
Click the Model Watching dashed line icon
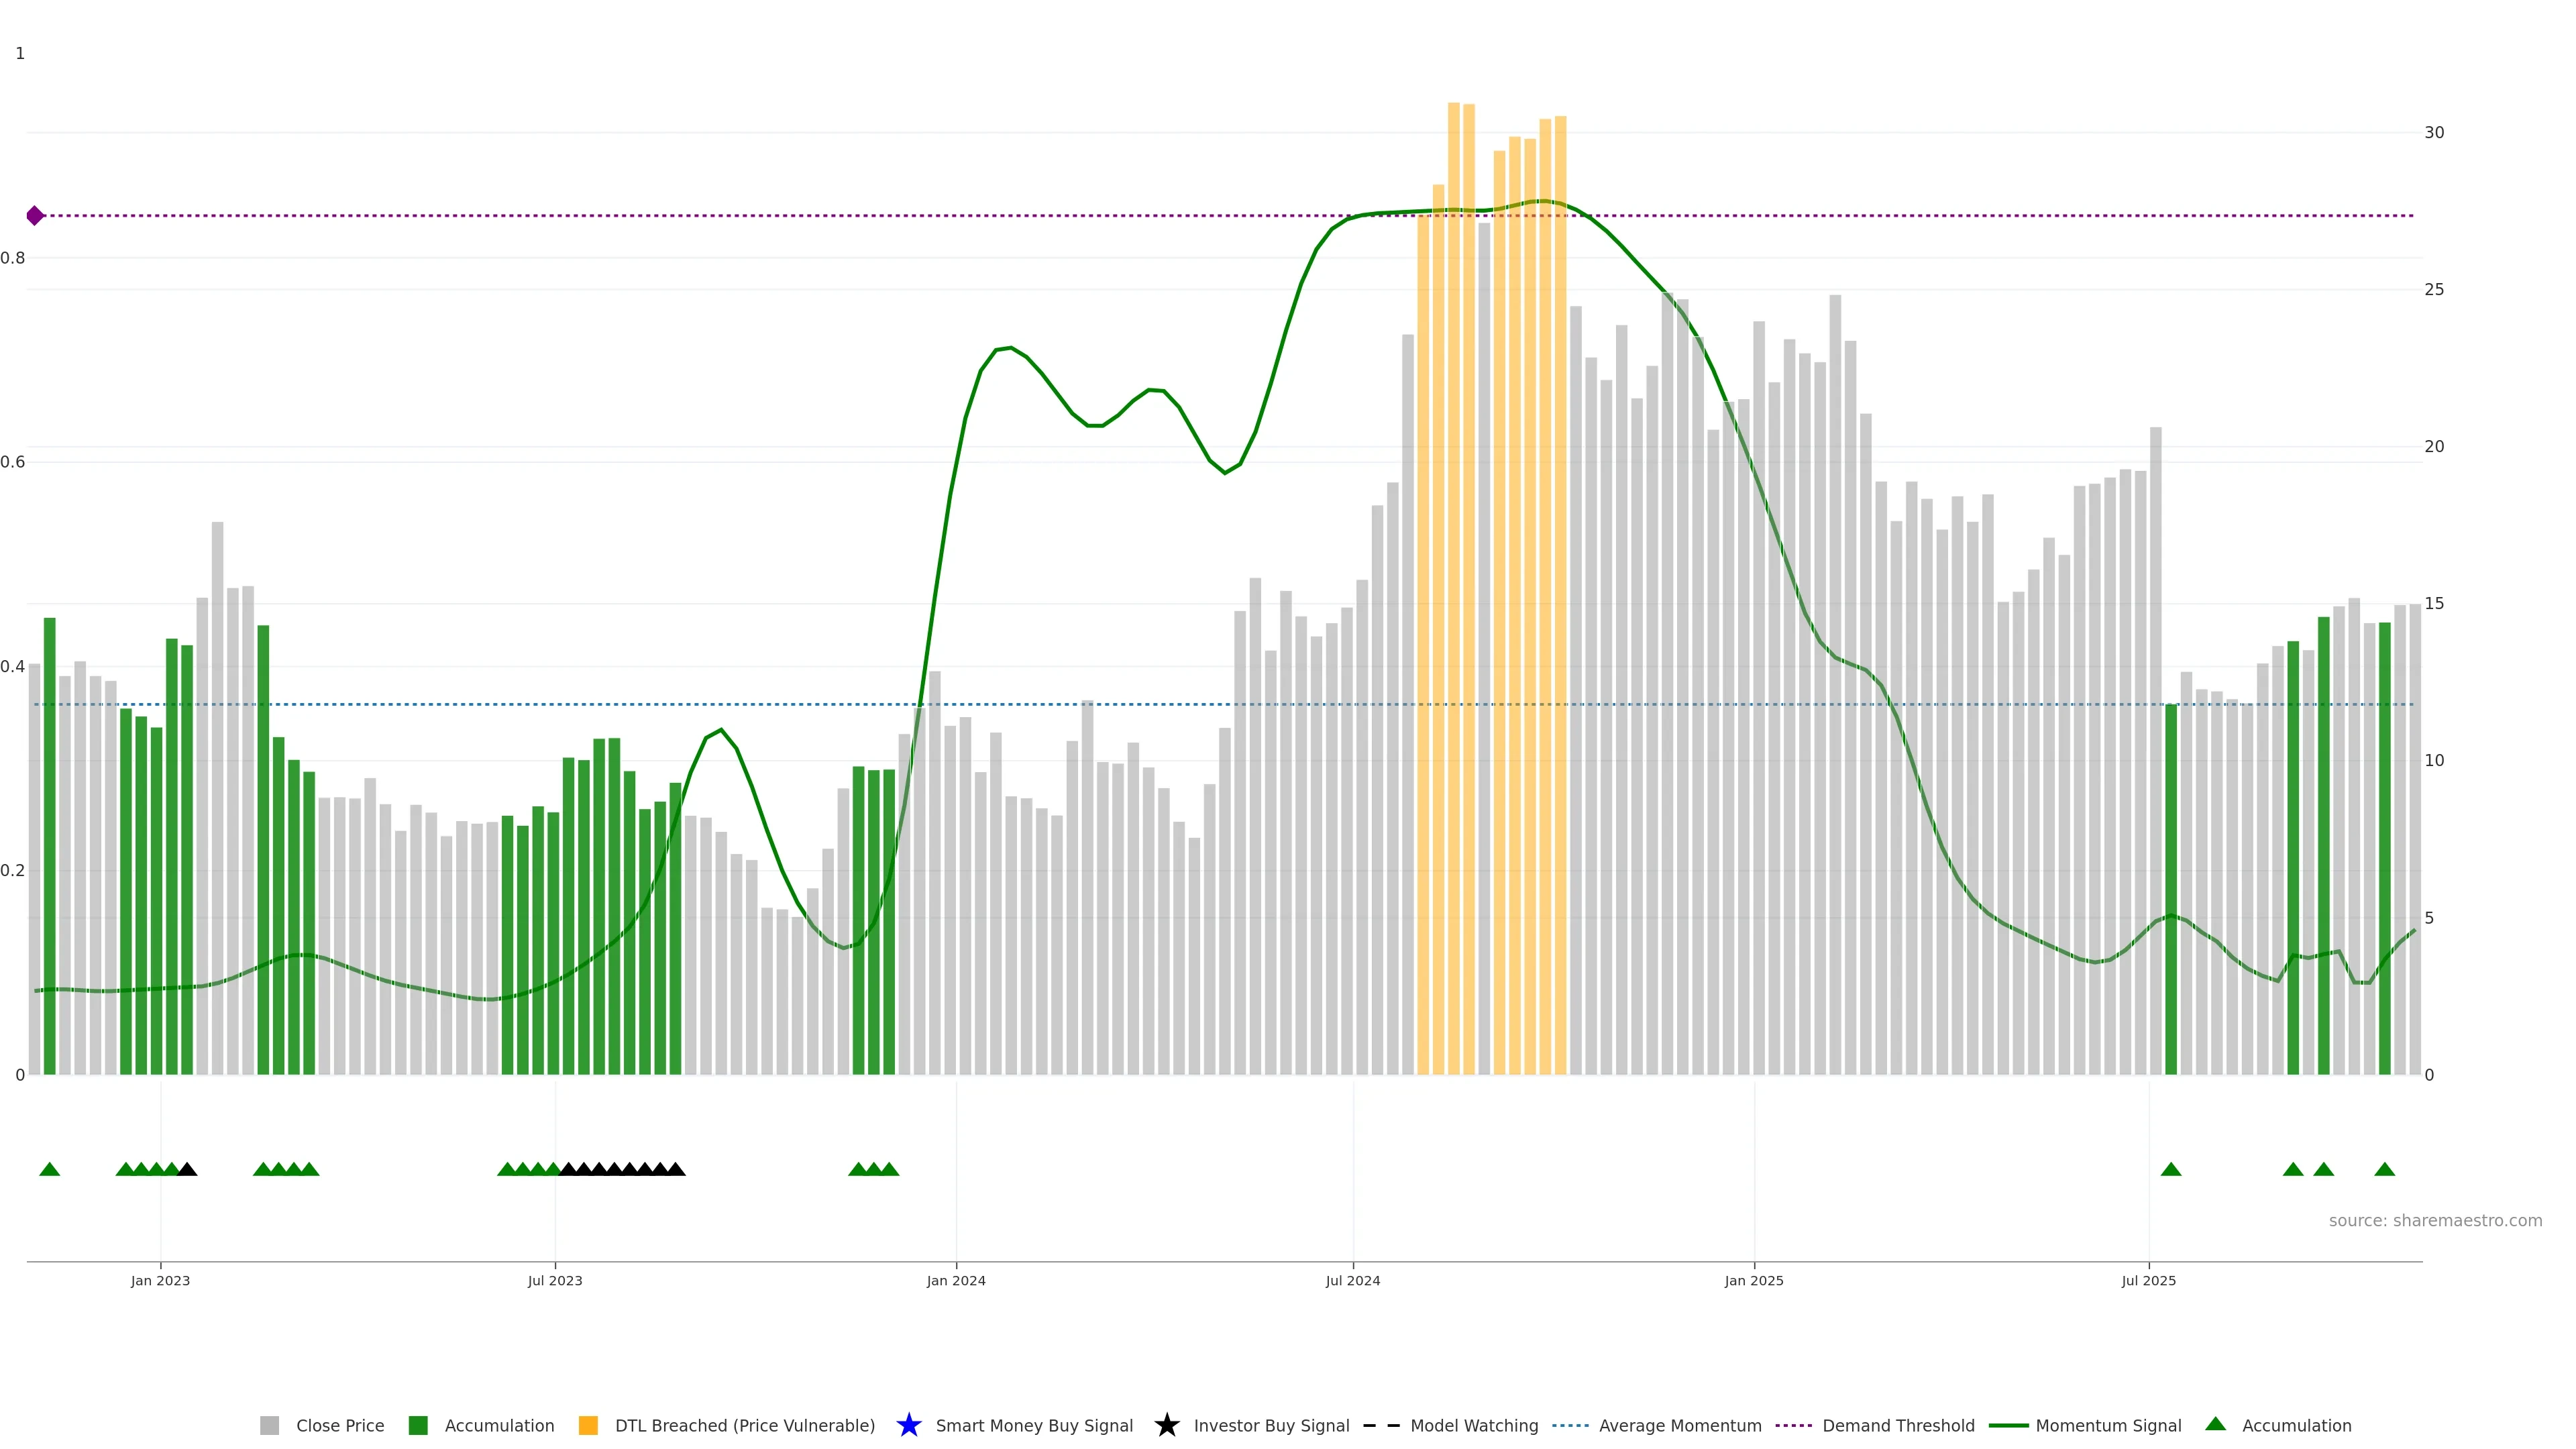1381,1425
